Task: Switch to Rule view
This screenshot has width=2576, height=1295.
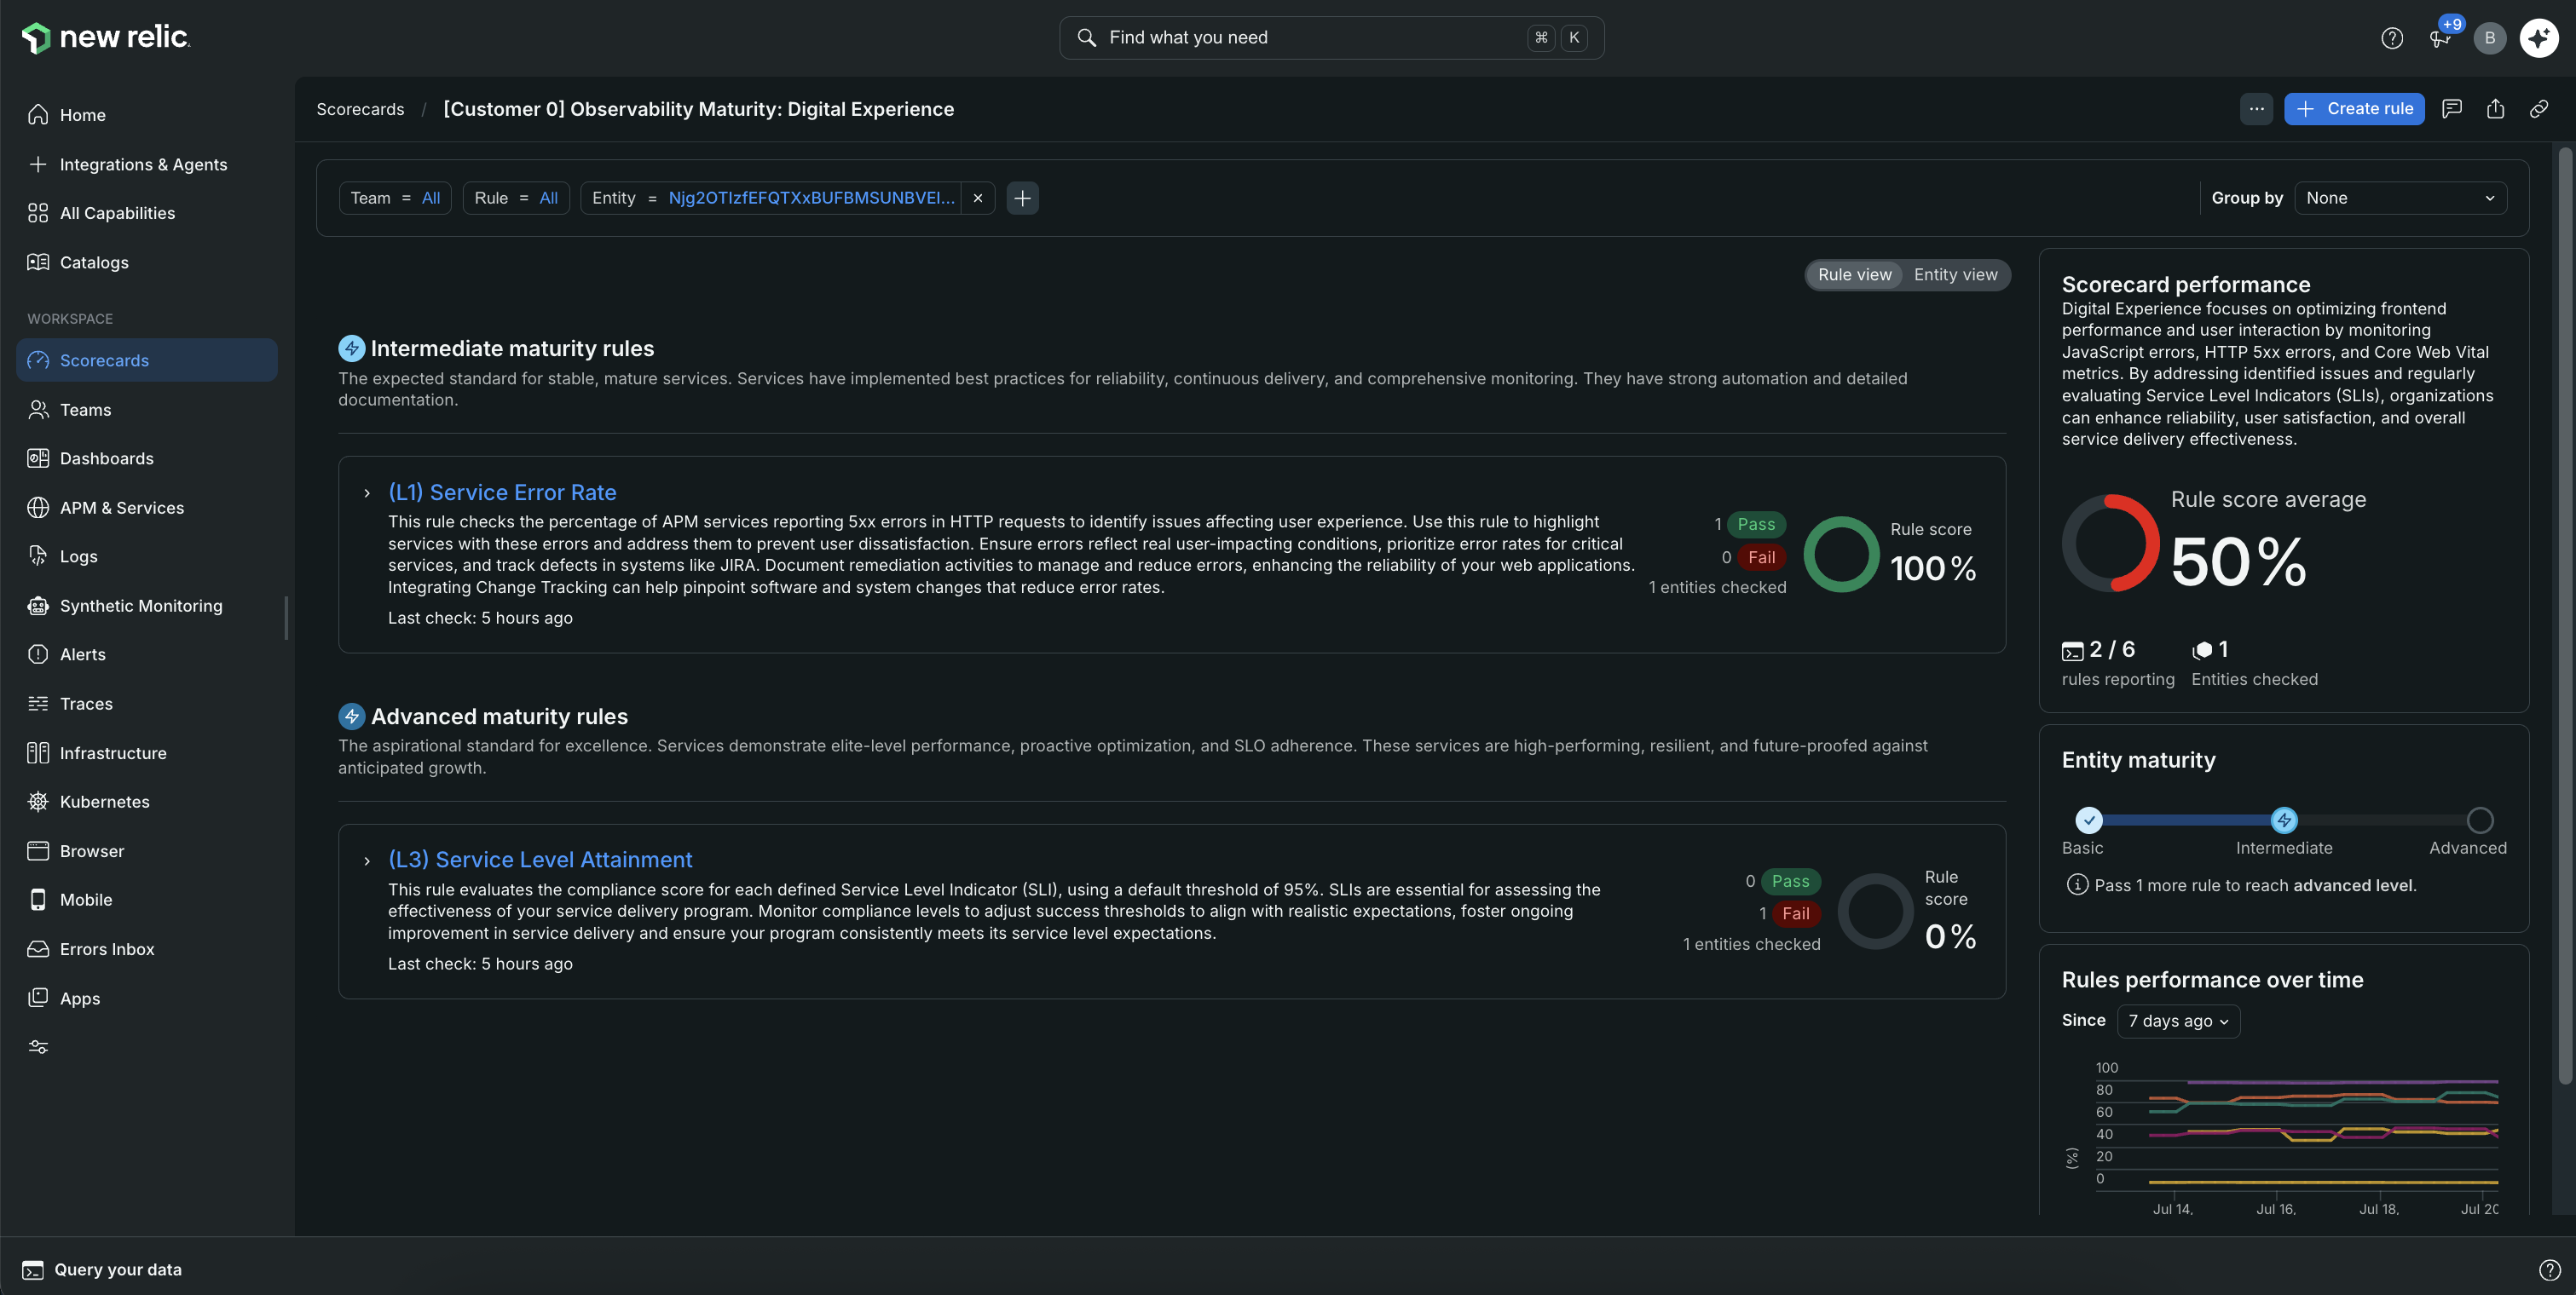Action: pos(1854,275)
